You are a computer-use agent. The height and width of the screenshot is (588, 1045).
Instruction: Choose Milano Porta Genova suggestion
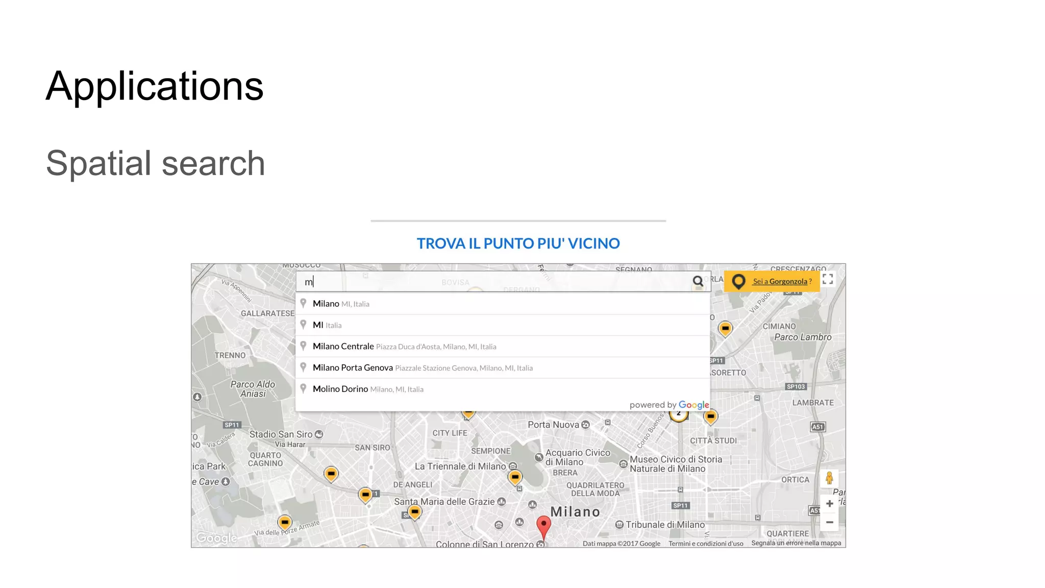tap(503, 368)
